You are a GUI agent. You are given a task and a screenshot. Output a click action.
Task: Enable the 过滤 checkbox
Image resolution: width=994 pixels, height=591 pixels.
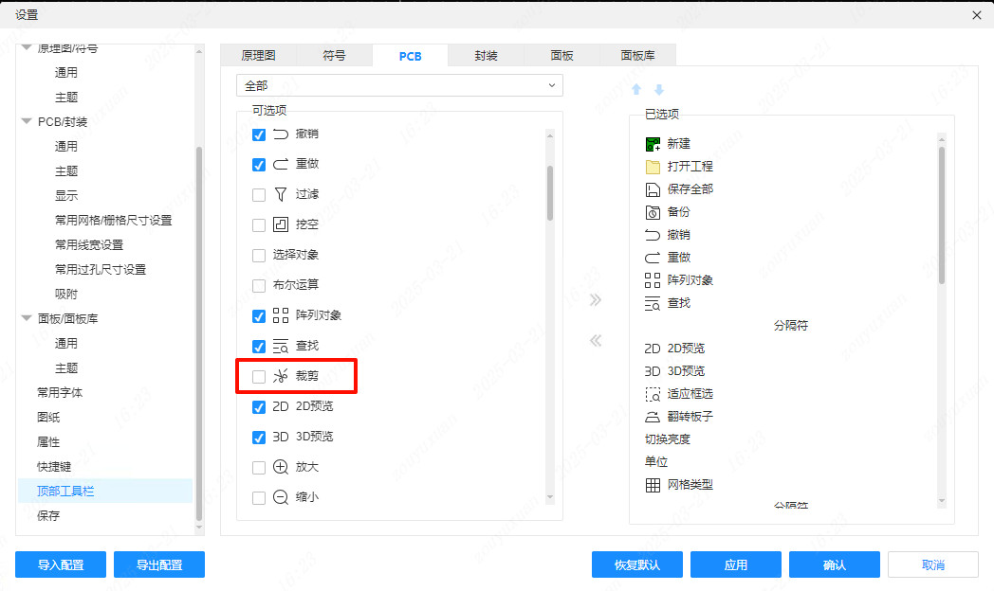[258, 194]
